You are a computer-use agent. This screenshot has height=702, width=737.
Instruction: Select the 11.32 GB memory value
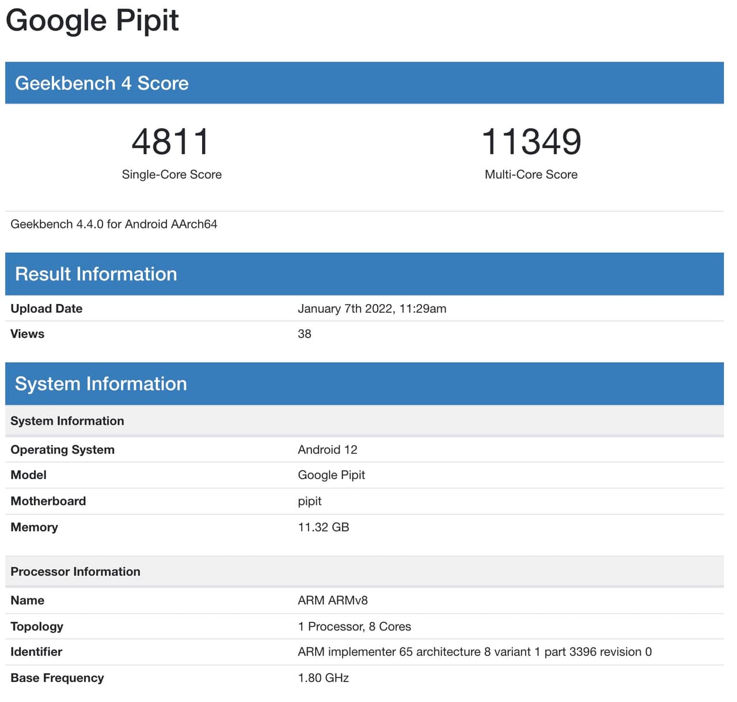click(x=324, y=527)
